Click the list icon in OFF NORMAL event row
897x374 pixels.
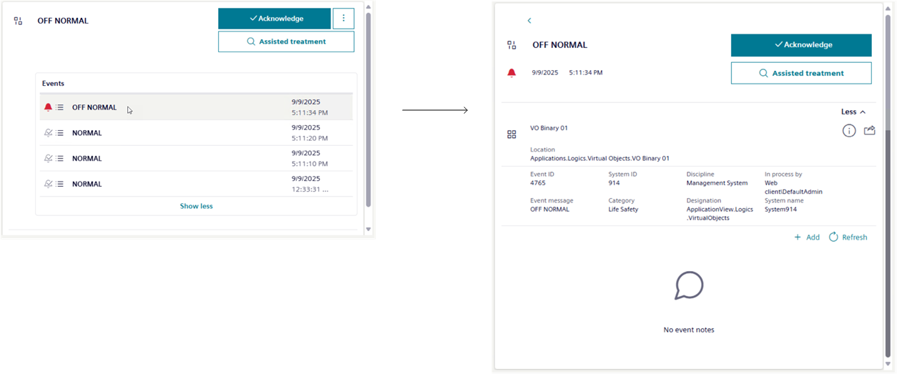tap(60, 107)
